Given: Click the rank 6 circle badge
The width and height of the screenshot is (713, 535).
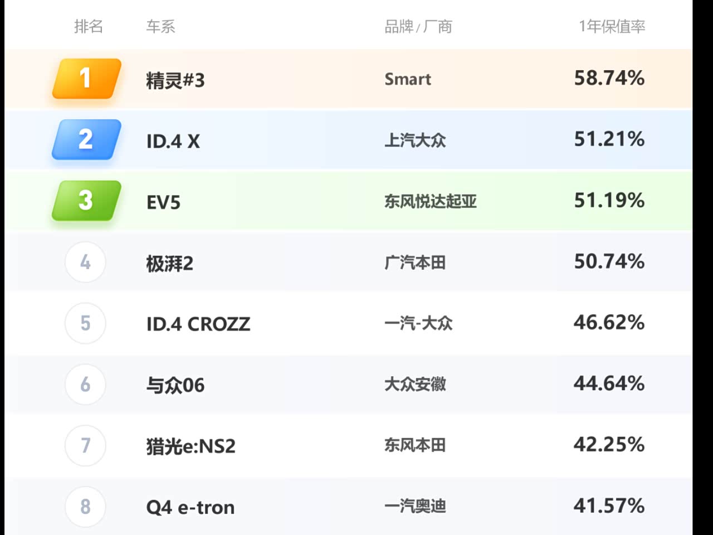Looking at the screenshot, I should (x=85, y=385).
